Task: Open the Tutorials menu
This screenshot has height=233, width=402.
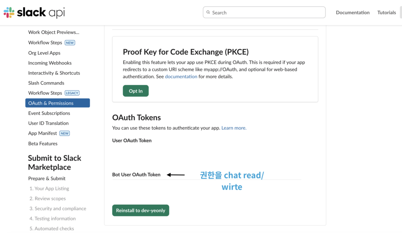Action: click(x=387, y=13)
